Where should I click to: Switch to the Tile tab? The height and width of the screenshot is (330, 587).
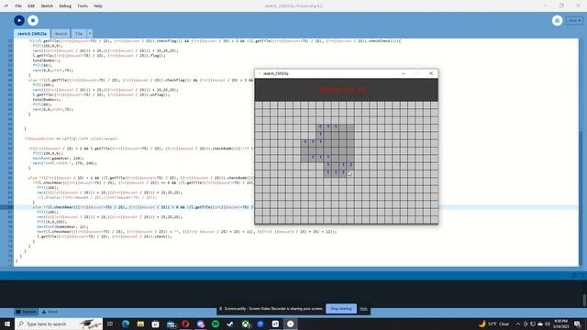point(79,34)
